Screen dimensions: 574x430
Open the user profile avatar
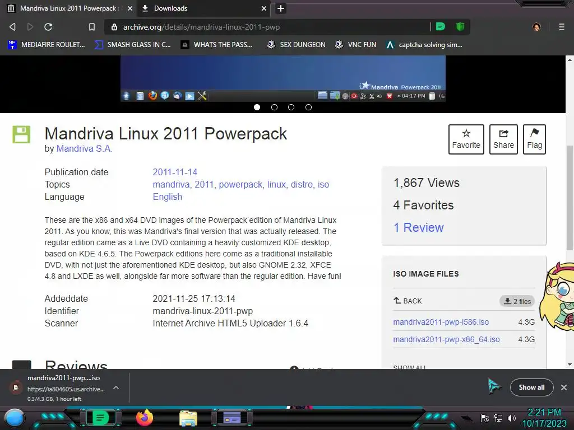536,27
